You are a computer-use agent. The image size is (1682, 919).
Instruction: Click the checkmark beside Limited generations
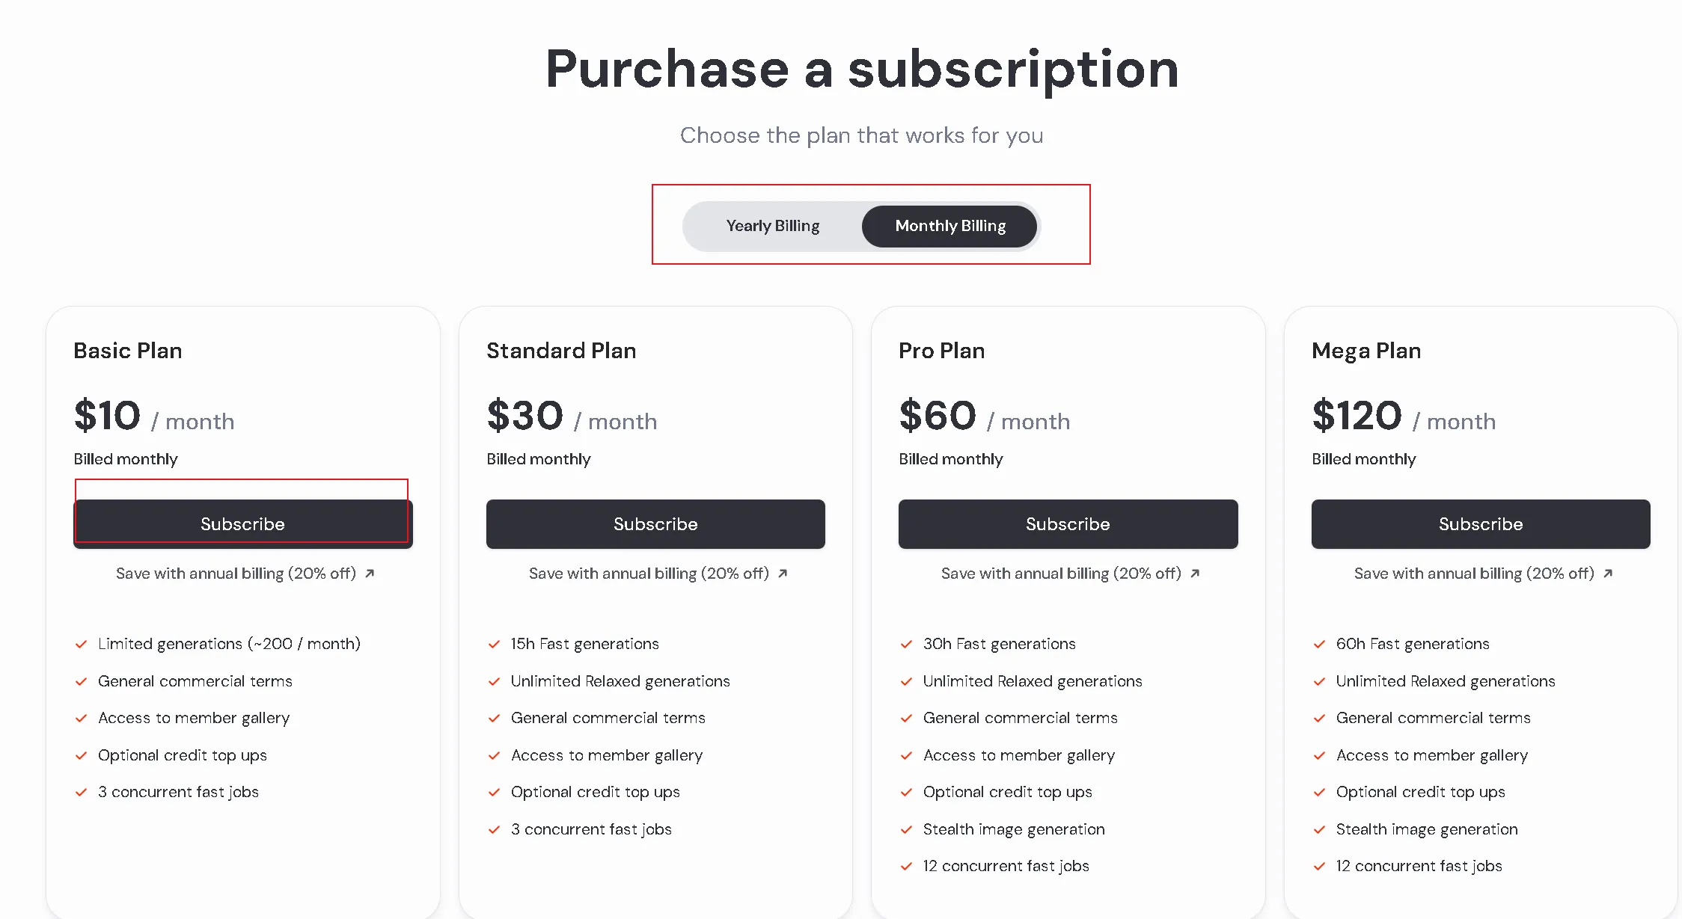pos(81,644)
